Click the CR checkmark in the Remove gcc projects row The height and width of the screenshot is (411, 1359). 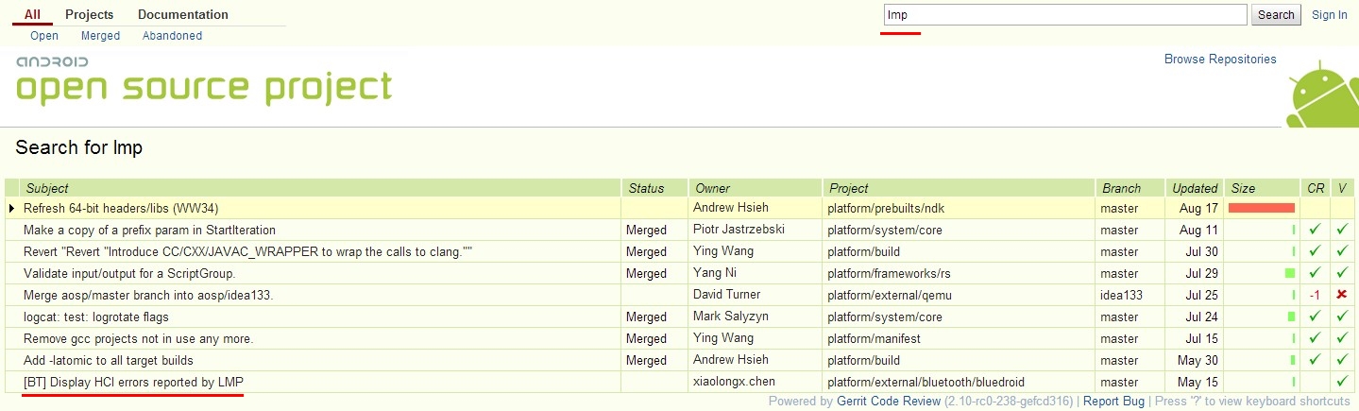[x=1315, y=338]
